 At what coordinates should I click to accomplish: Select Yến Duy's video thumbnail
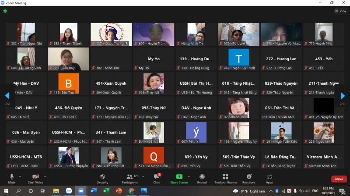click(68, 59)
